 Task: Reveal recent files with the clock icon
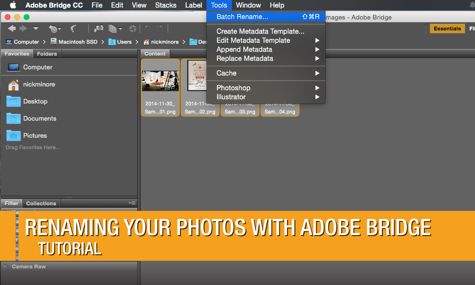point(55,29)
